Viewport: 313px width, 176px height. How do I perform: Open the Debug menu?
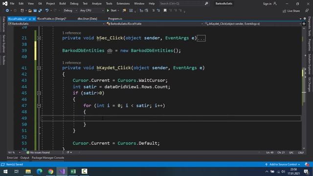(x=74, y=3)
